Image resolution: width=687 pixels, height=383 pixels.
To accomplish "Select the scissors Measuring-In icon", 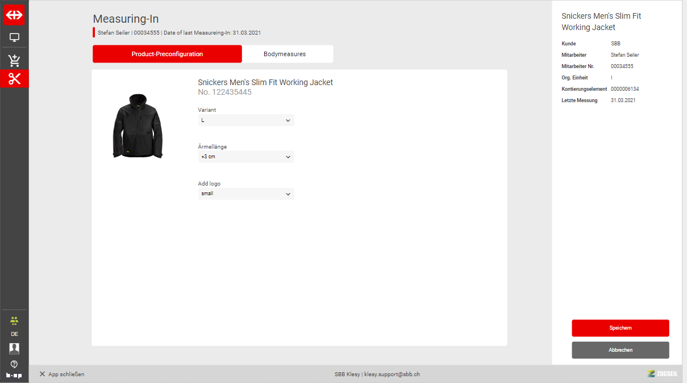I will [14, 79].
